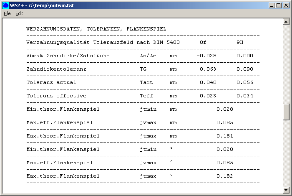
Task: Minimize the WN2+ window
Action: pyautogui.click(x=272, y=5)
